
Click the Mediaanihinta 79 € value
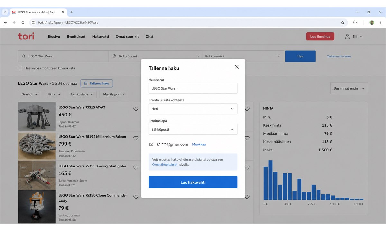tap(328, 133)
